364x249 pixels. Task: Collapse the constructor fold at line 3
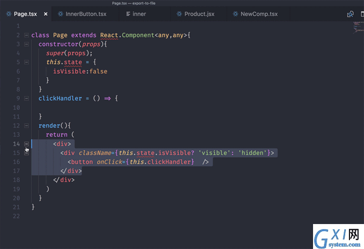(27, 44)
